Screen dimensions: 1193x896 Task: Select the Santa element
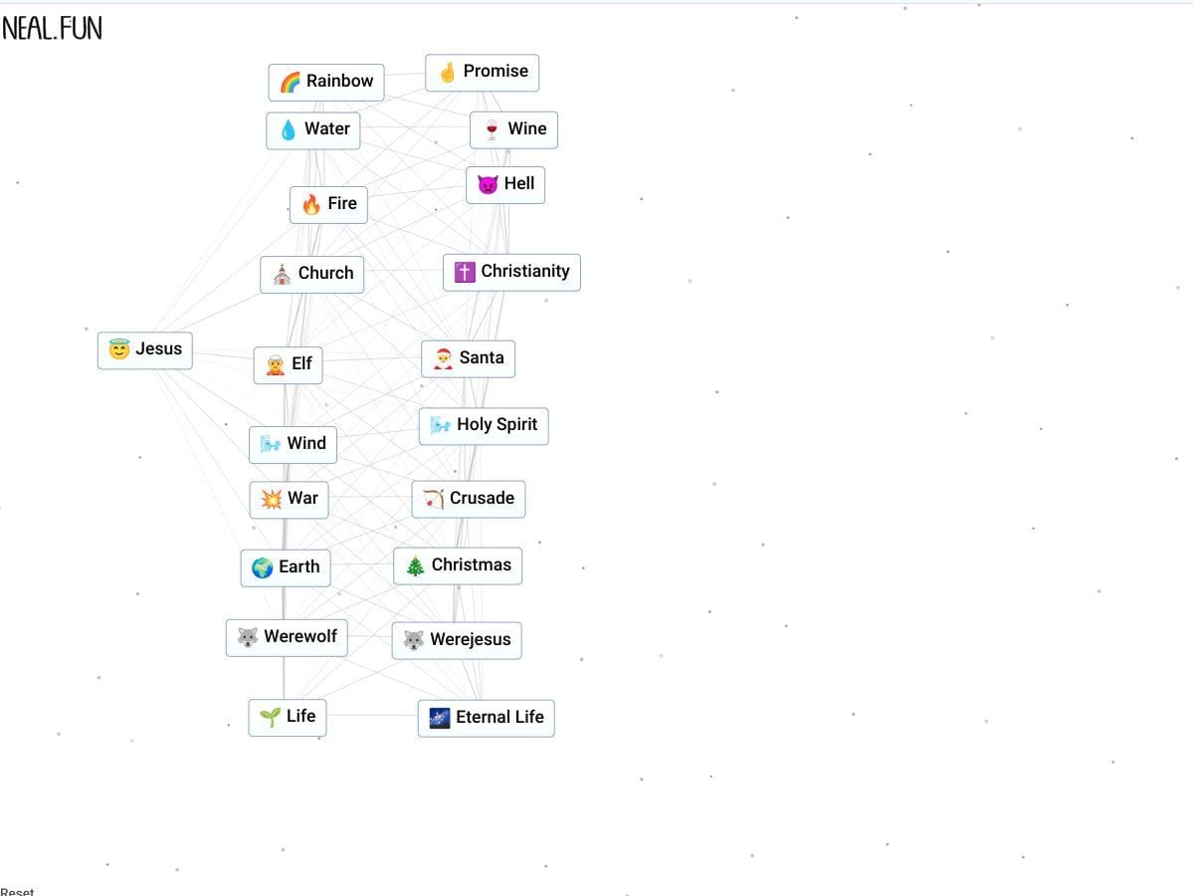pyautogui.click(x=468, y=358)
